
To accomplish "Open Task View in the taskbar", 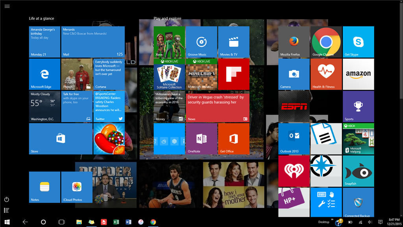I will pos(61,222).
